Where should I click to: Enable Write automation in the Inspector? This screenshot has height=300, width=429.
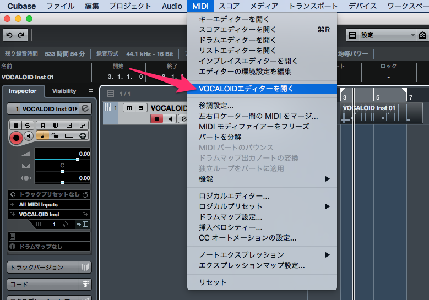tap(55, 126)
